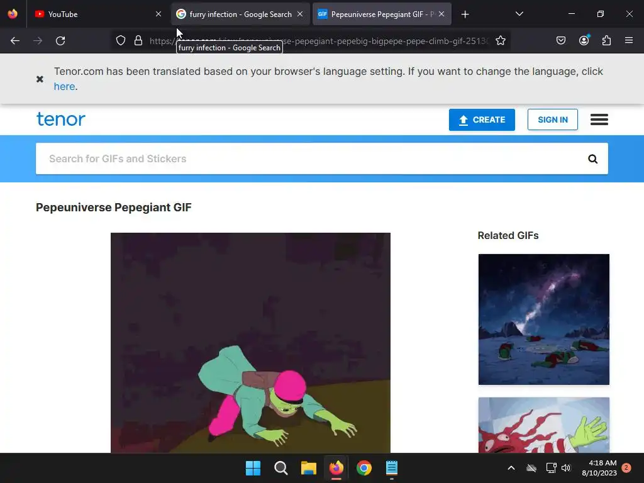644x483 pixels.
Task: Open the Pocket save icon
Action: coord(561,40)
